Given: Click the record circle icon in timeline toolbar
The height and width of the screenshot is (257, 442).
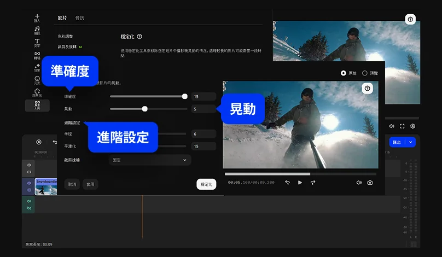Looking at the screenshot, I should pyautogui.click(x=39, y=142).
